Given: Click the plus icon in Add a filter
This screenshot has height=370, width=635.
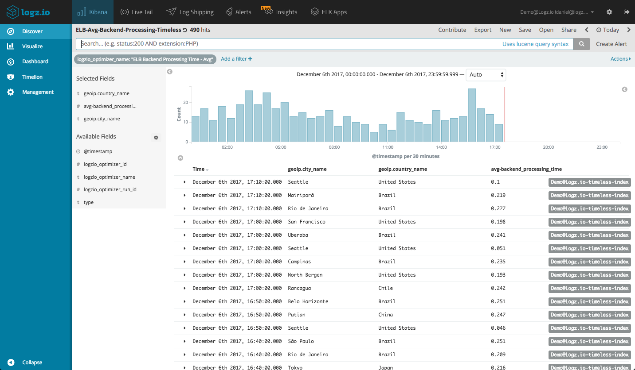Looking at the screenshot, I should (250, 59).
